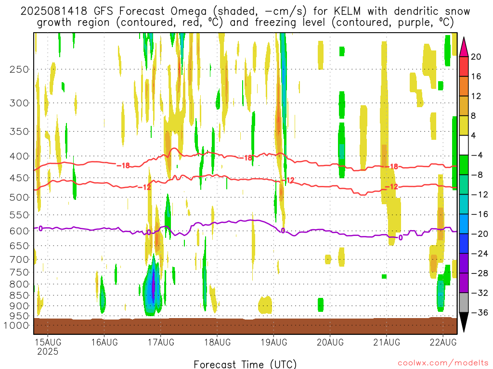Click the colorbar value label 20
The width and height of the screenshot is (493, 369).
coord(476,57)
